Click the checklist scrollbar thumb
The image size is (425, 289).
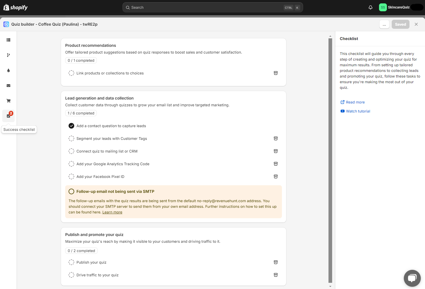click(330, 160)
